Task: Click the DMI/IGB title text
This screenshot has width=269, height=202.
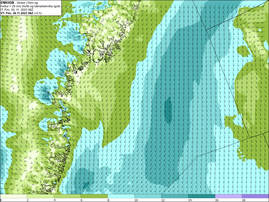Action: 7,3
